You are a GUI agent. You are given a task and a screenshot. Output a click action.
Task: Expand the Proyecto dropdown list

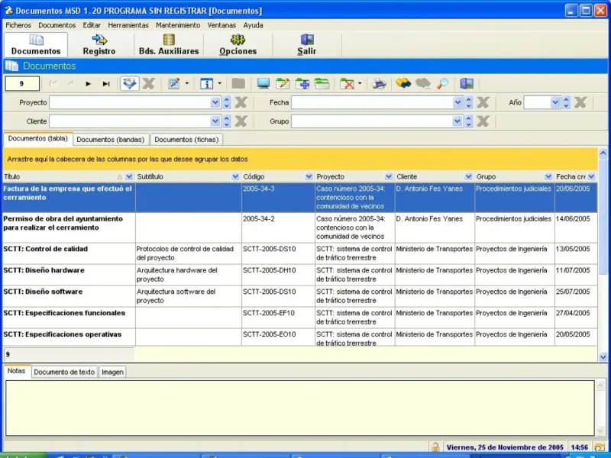click(215, 102)
